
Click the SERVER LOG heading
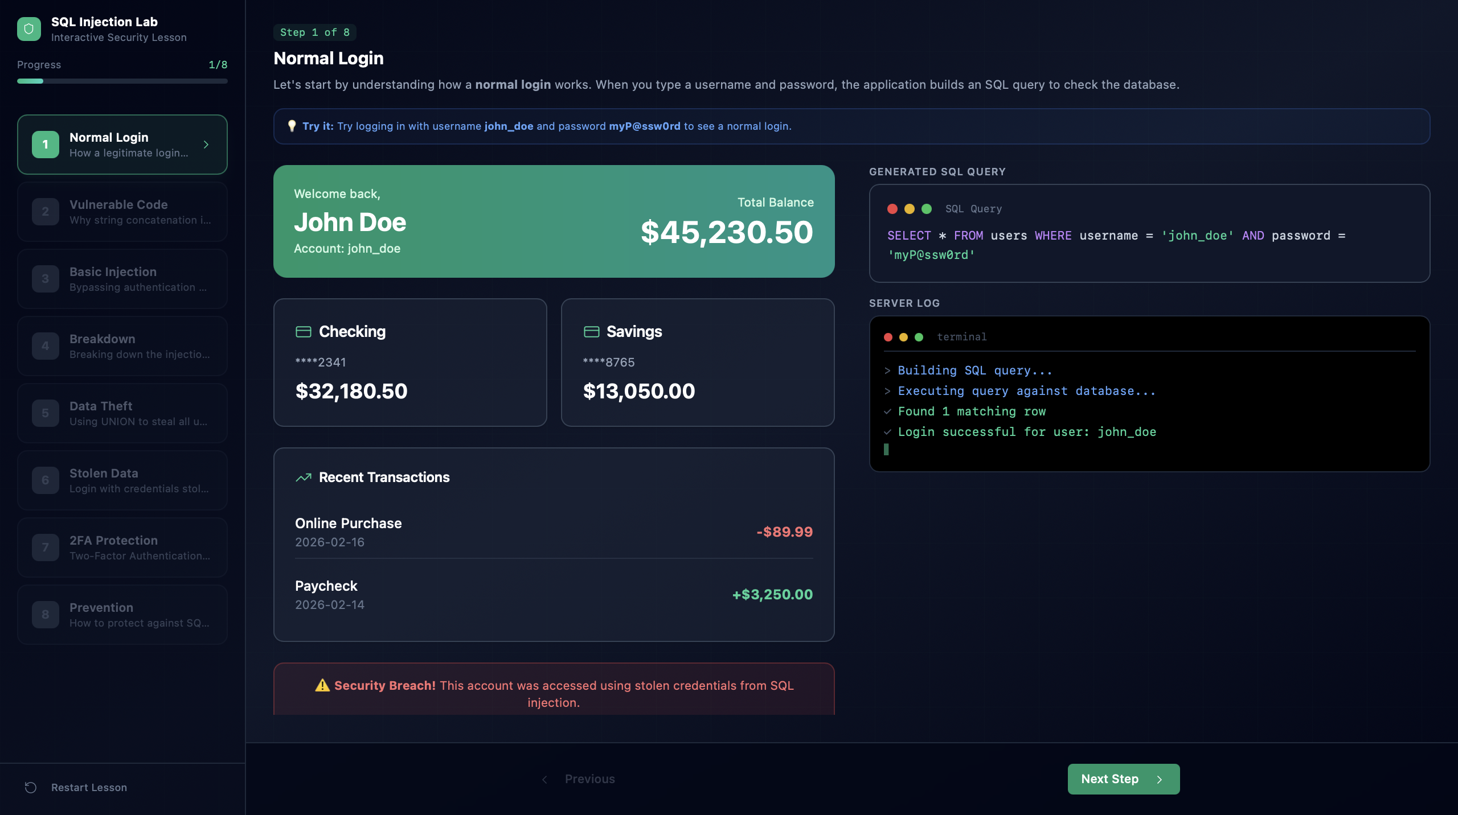pyautogui.click(x=904, y=303)
